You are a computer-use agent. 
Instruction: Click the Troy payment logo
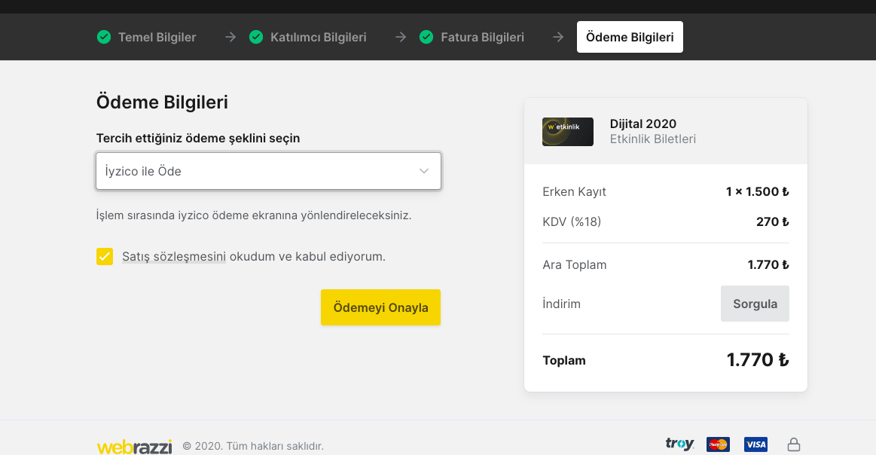[679, 444]
